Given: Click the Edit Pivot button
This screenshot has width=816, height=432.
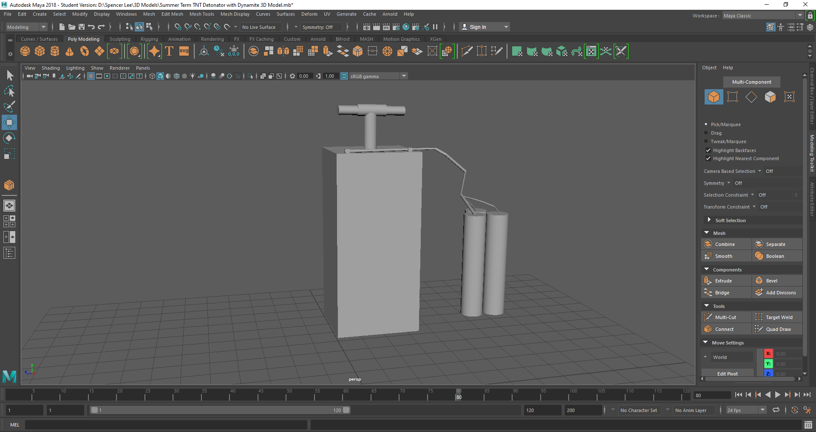Looking at the screenshot, I should click(727, 374).
